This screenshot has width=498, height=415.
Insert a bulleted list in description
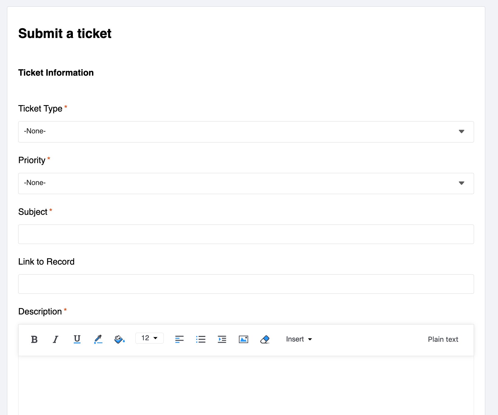coord(201,339)
